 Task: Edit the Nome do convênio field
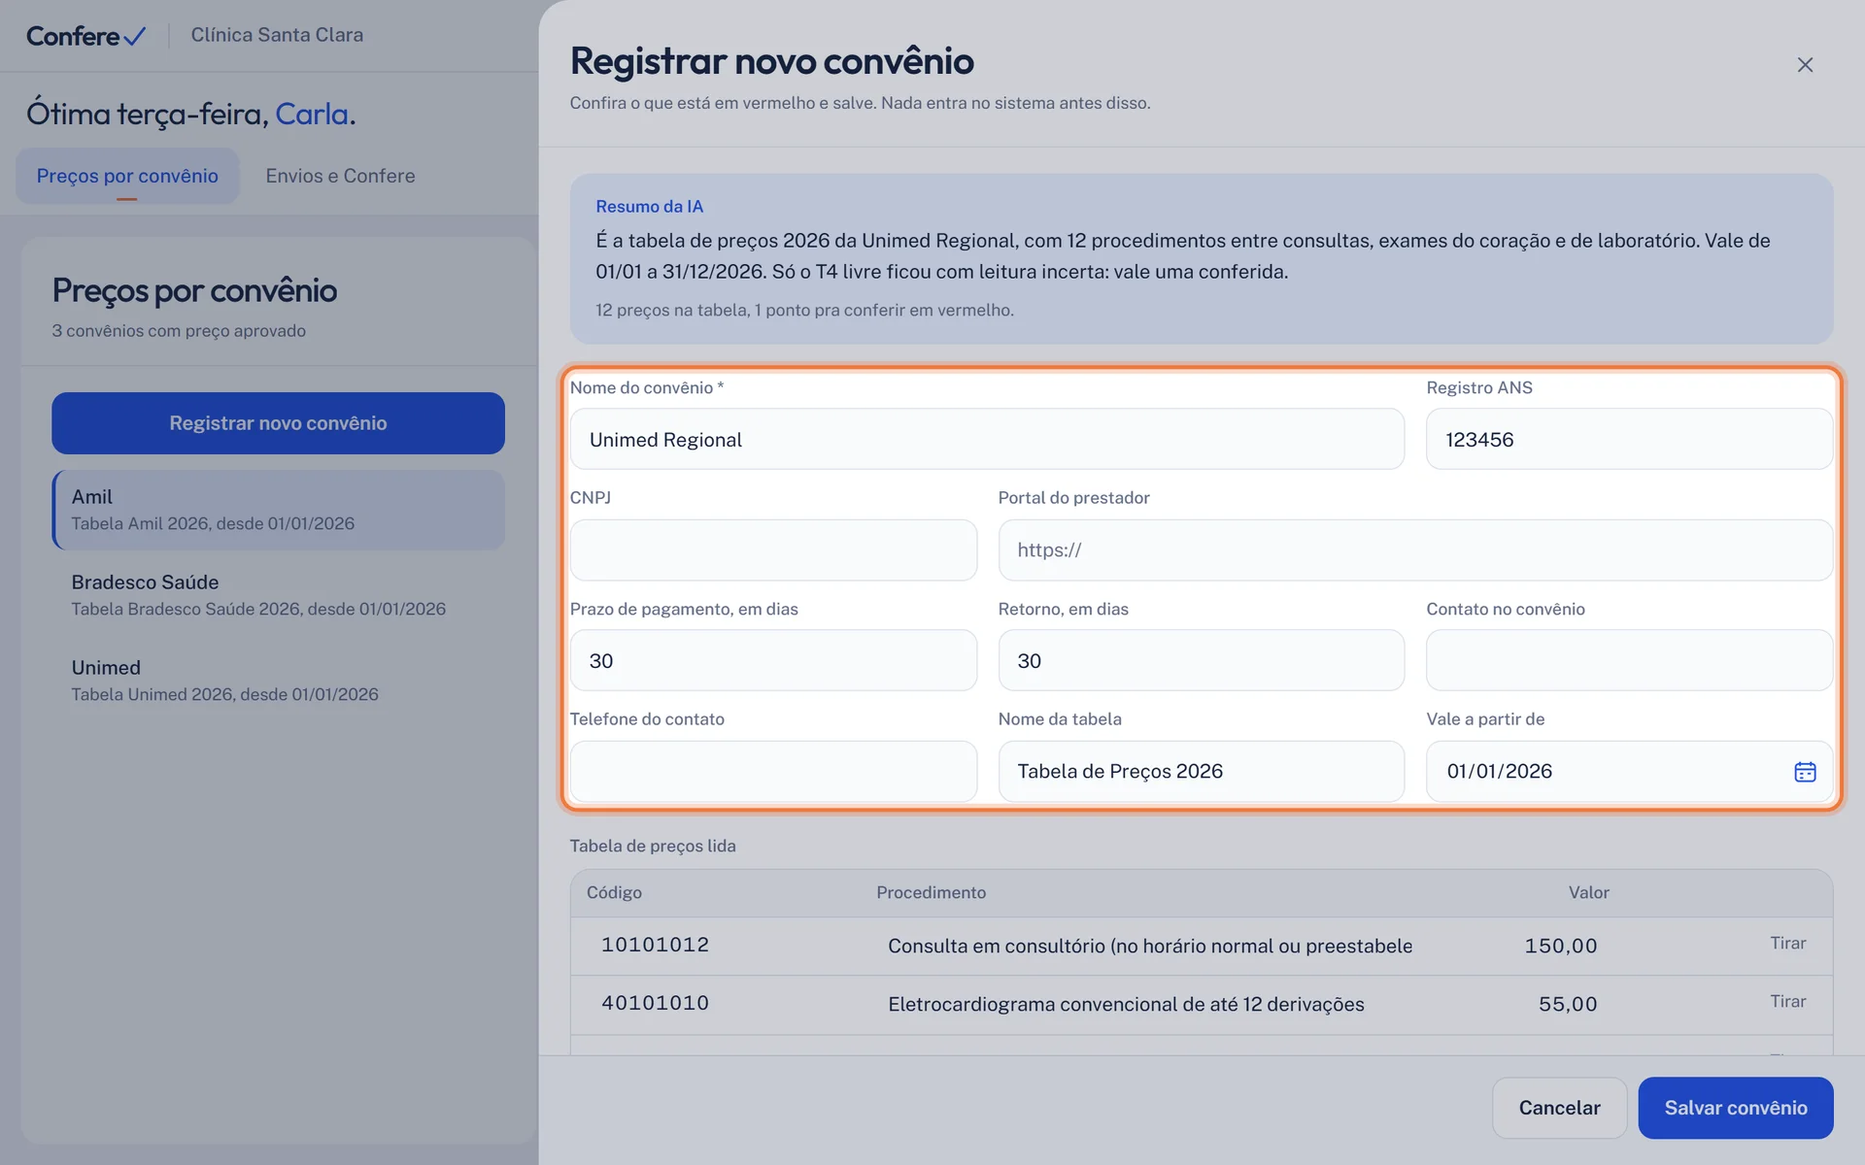click(x=987, y=440)
